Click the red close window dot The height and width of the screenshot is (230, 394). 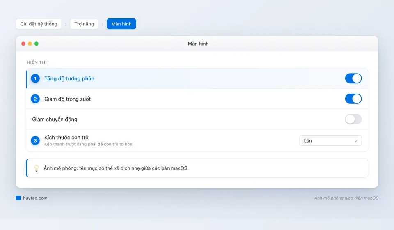[23, 44]
